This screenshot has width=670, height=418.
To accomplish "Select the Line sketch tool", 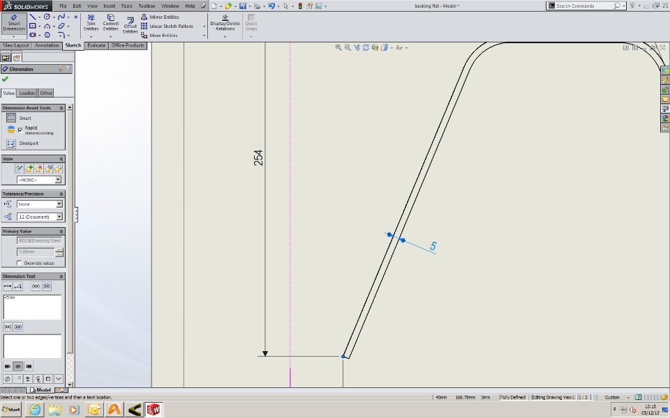I will [x=33, y=17].
